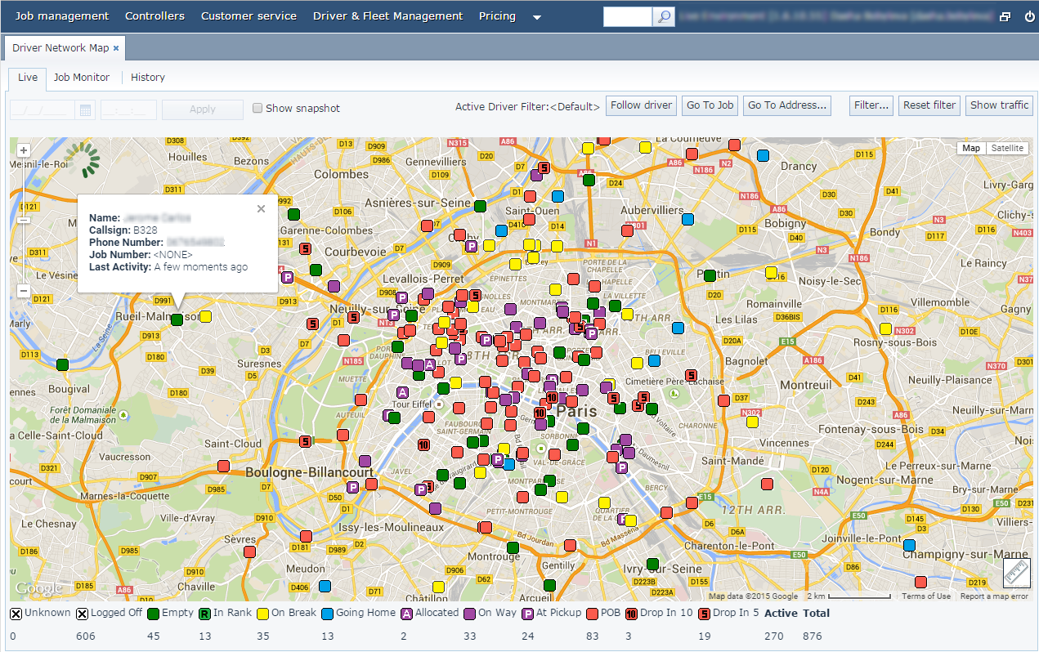Open the Terms of Use link
The image size is (1039, 652).
(x=926, y=596)
